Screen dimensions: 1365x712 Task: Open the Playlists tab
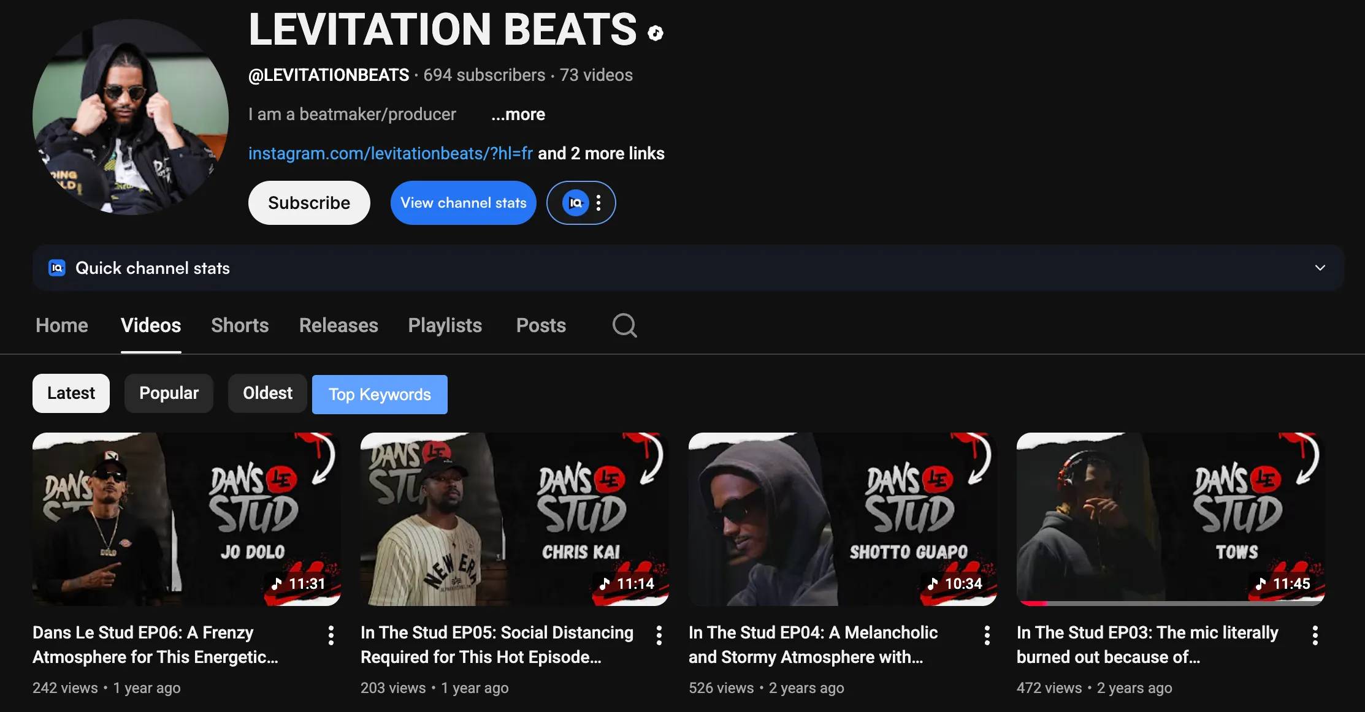[x=445, y=325]
